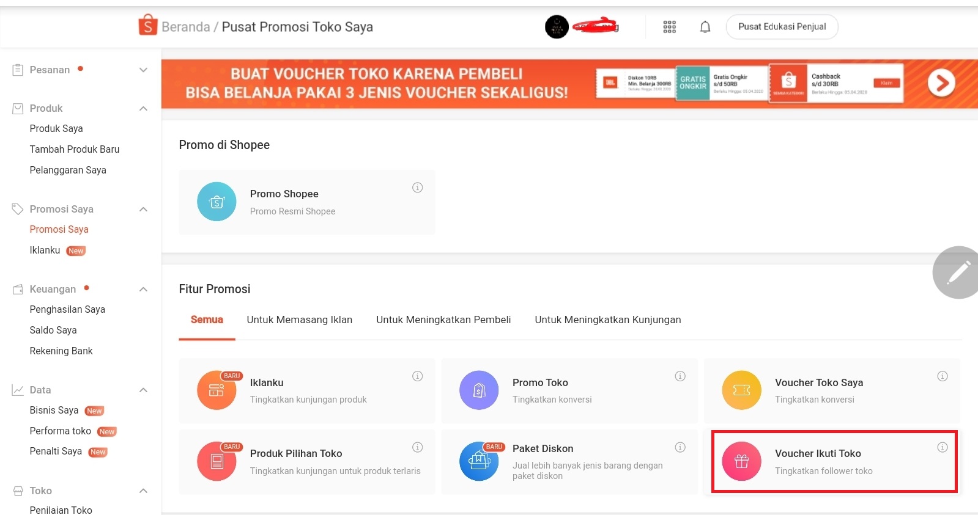Image resolution: width=978 pixels, height=515 pixels.
Task: Click Beranda breadcrumb link
Action: click(x=186, y=27)
